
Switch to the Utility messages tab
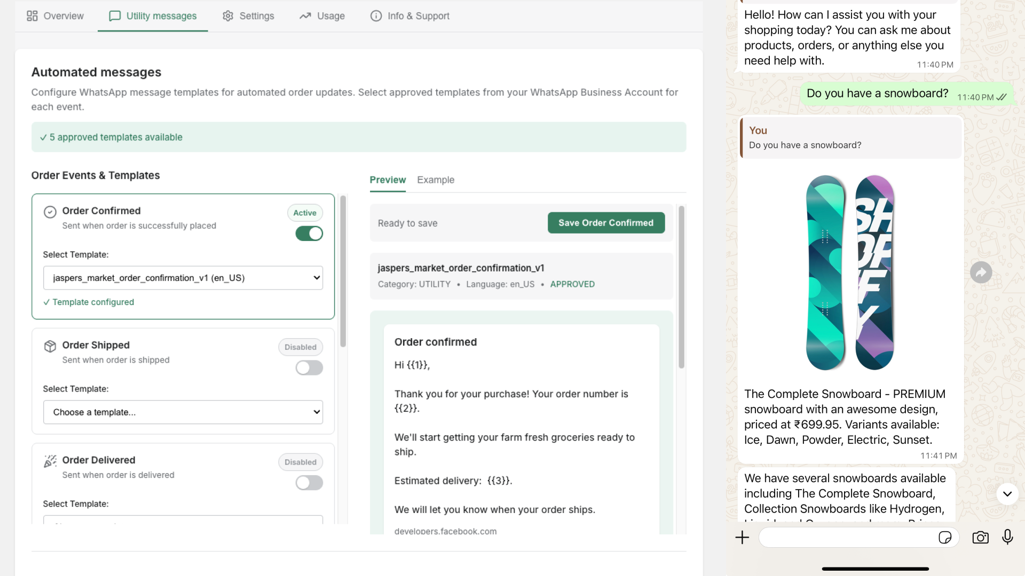point(152,16)
